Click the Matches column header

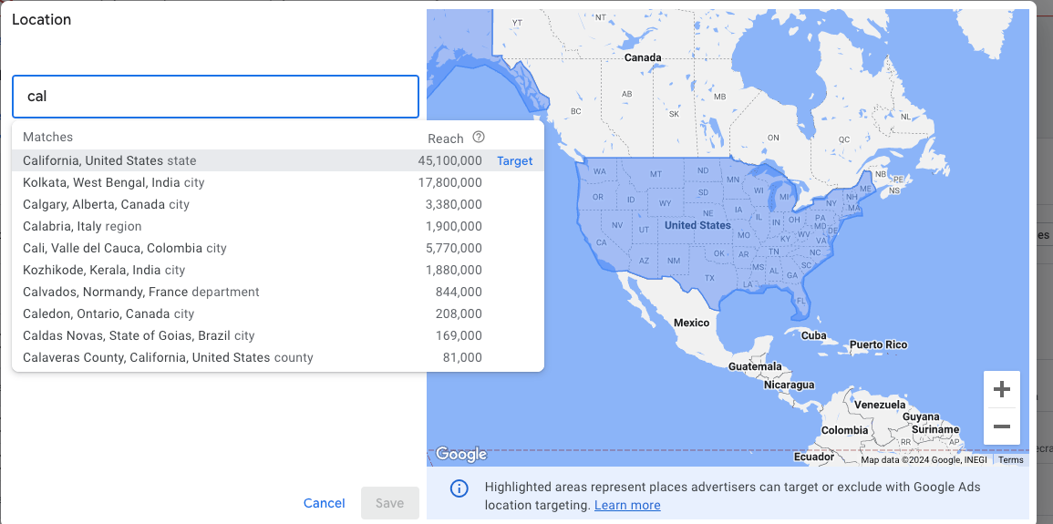[47, 137]
